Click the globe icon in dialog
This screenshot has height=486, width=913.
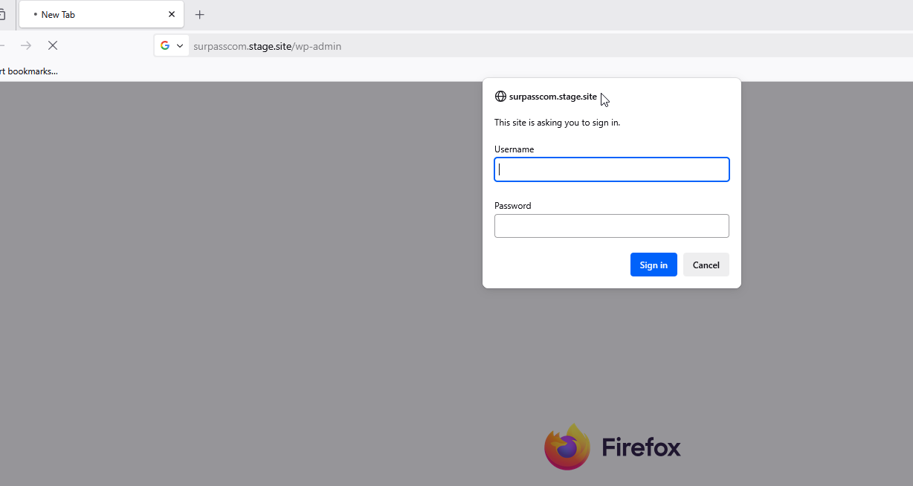point(500,97)
